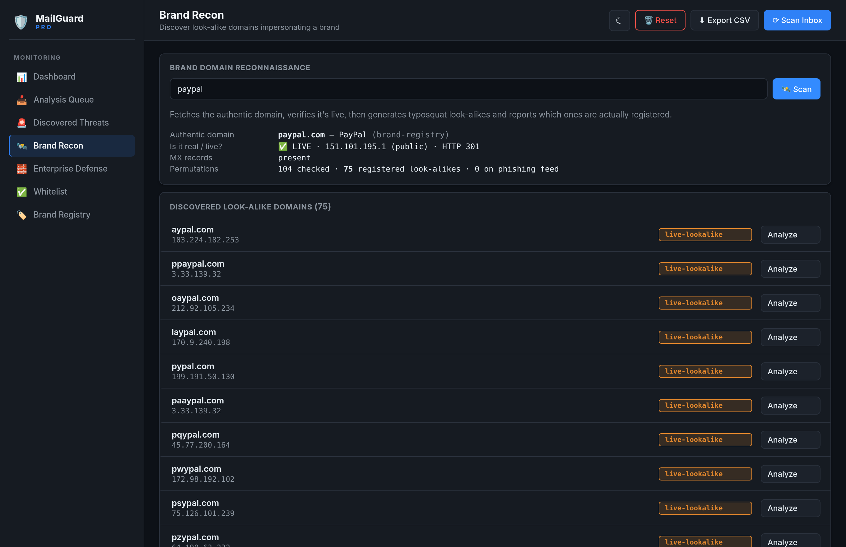Screen dimensions: 846x547
Task: Analyze the pypal.com look-alike domain
Action: pyautogui.click(x=790, y=371)
